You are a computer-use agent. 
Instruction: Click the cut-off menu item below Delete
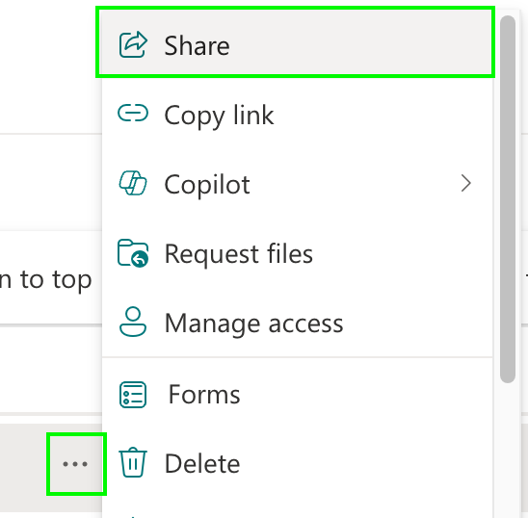[x=297, y=511]
